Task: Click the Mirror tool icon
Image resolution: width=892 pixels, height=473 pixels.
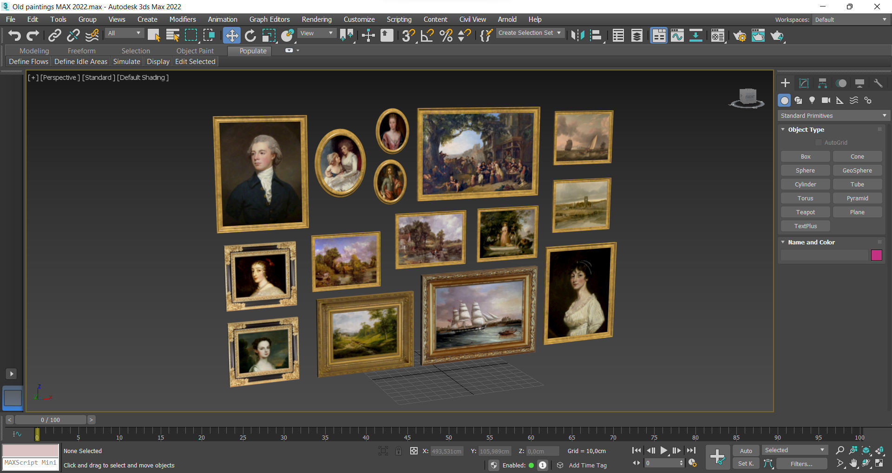Action: tap(577, 35)
